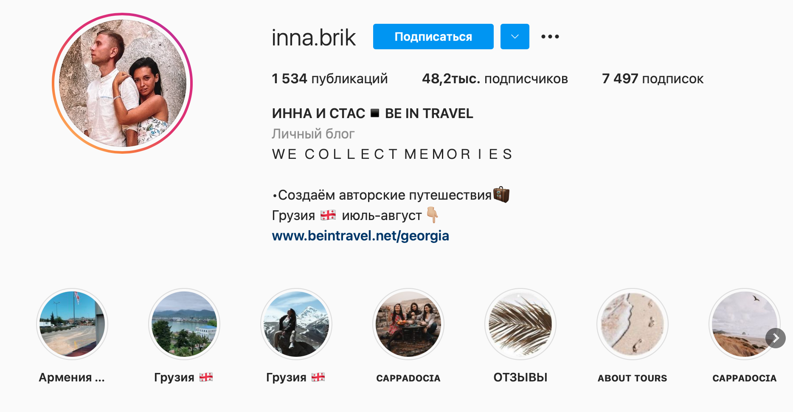Open the www.beintravel.net/georgia link
This screenshot has height=412, width=793.
pyautogui.click(x=360, y=236)
